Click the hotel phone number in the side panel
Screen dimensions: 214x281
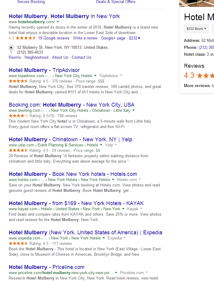coord(206,47)
